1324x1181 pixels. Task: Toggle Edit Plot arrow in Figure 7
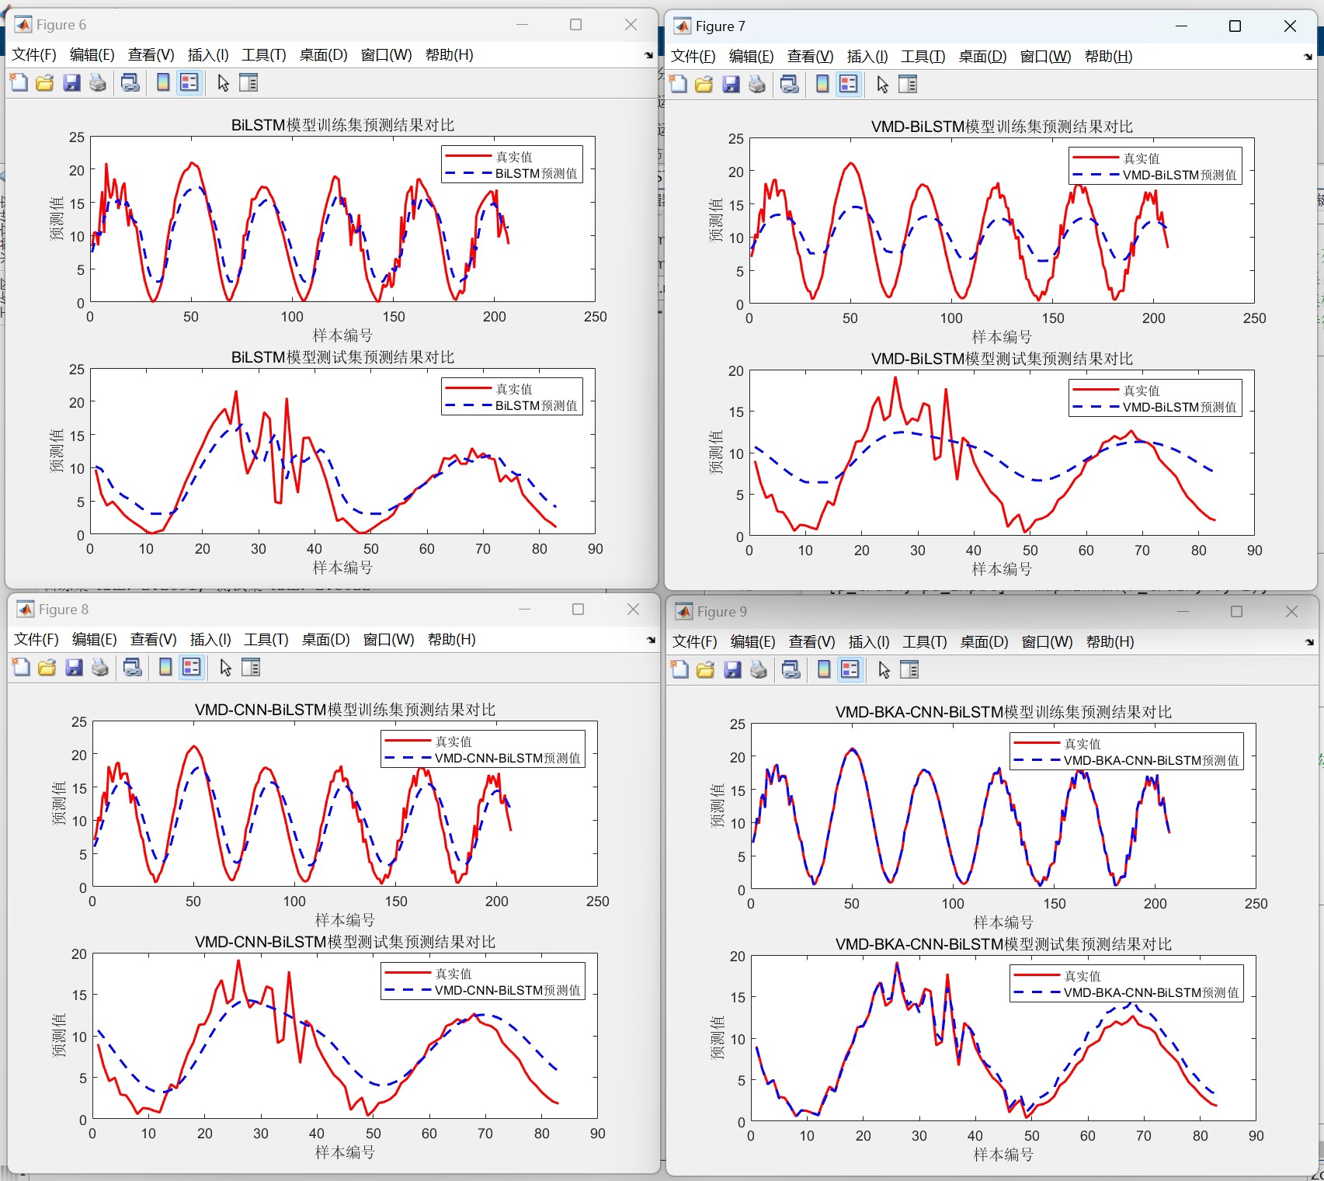coord(883,84)
